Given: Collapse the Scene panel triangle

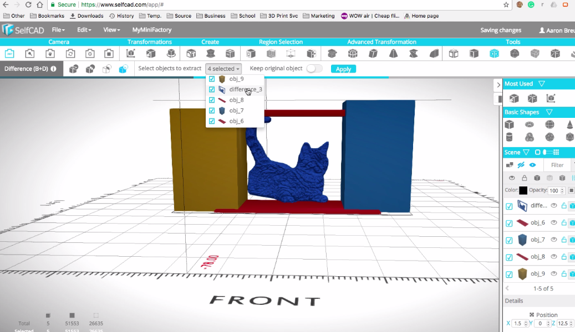Looking at the screenshot, I should [x=526, y=152].
